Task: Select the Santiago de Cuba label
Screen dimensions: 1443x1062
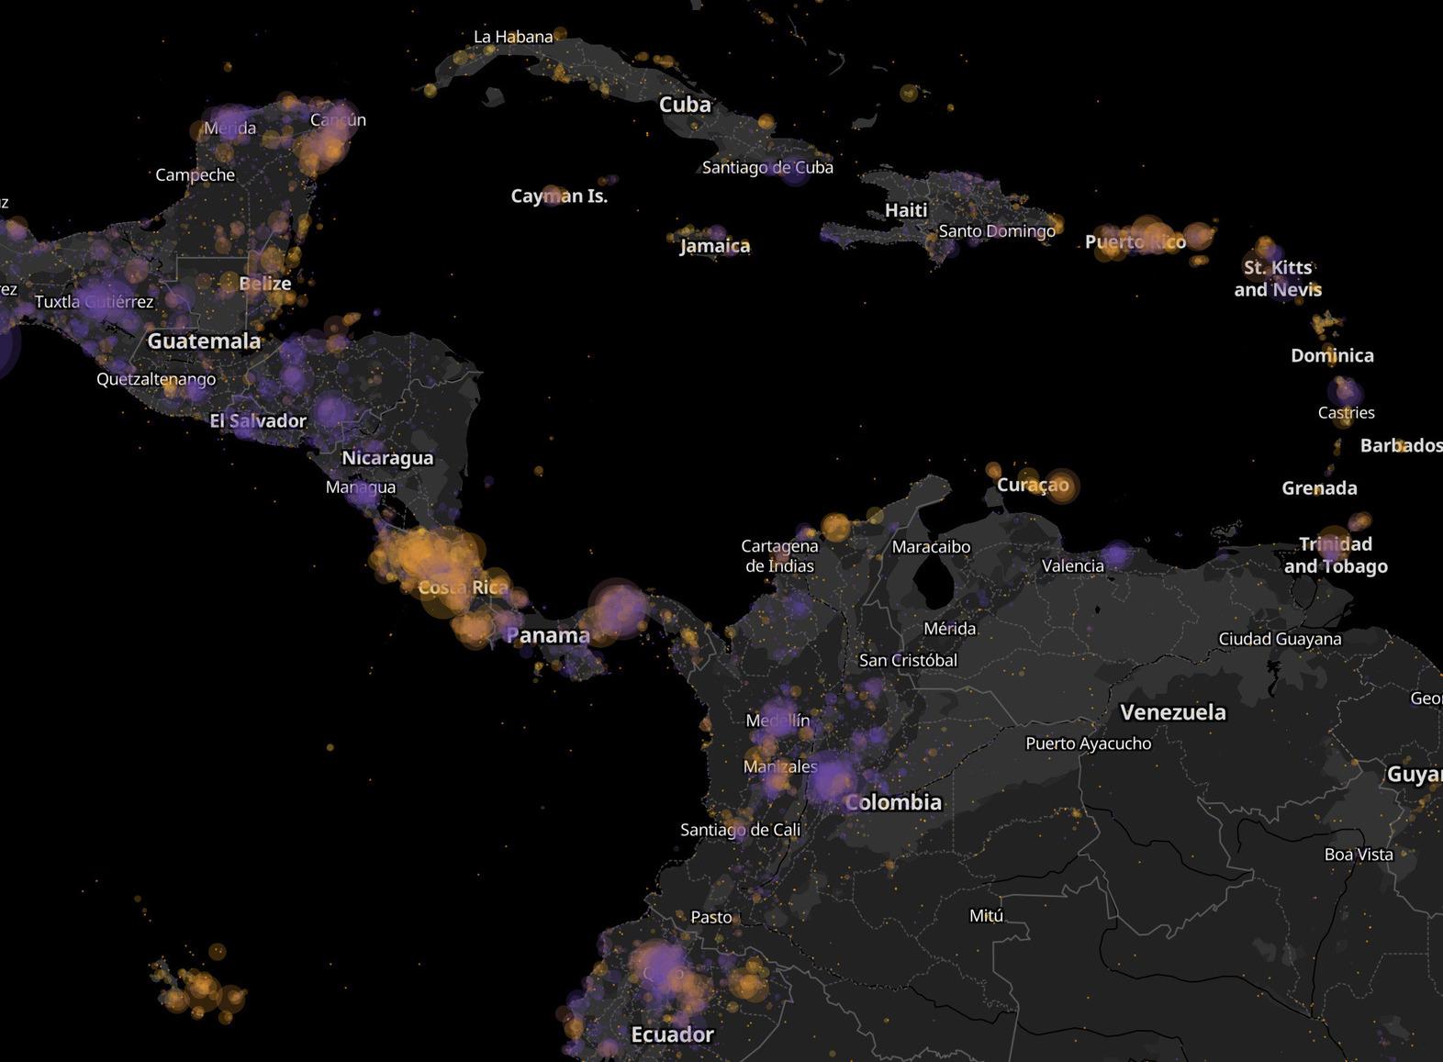Action: 767,167
